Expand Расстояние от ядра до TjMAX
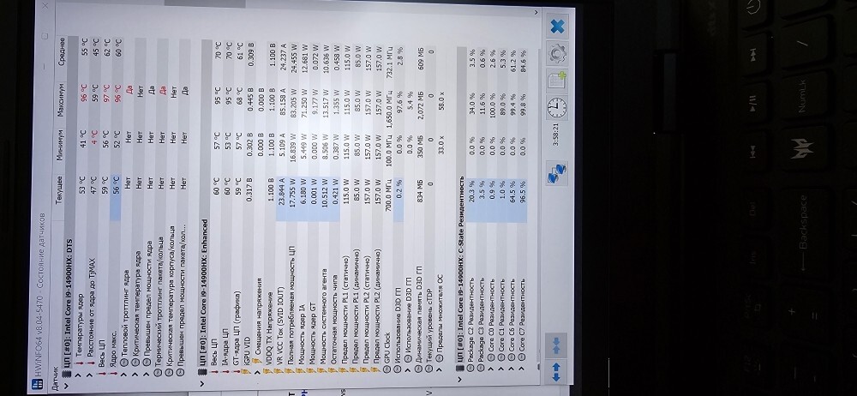The image size is (857, 396). [90, 374]
